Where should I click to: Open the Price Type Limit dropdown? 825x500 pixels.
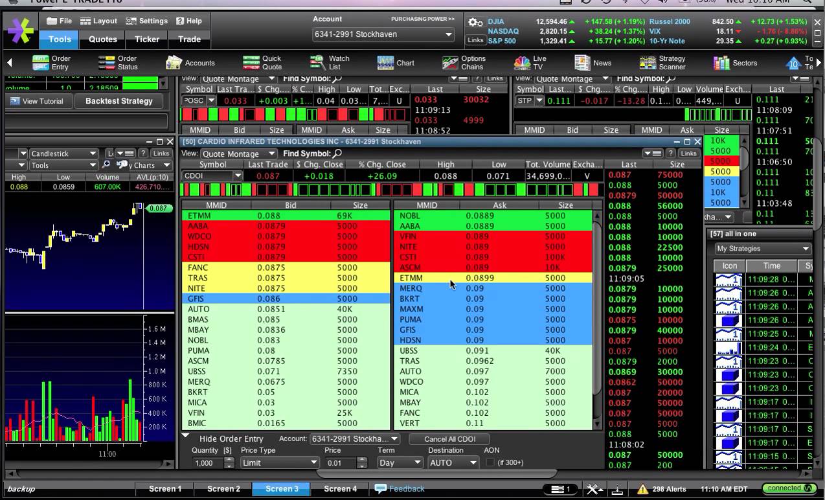coord(279,462)
